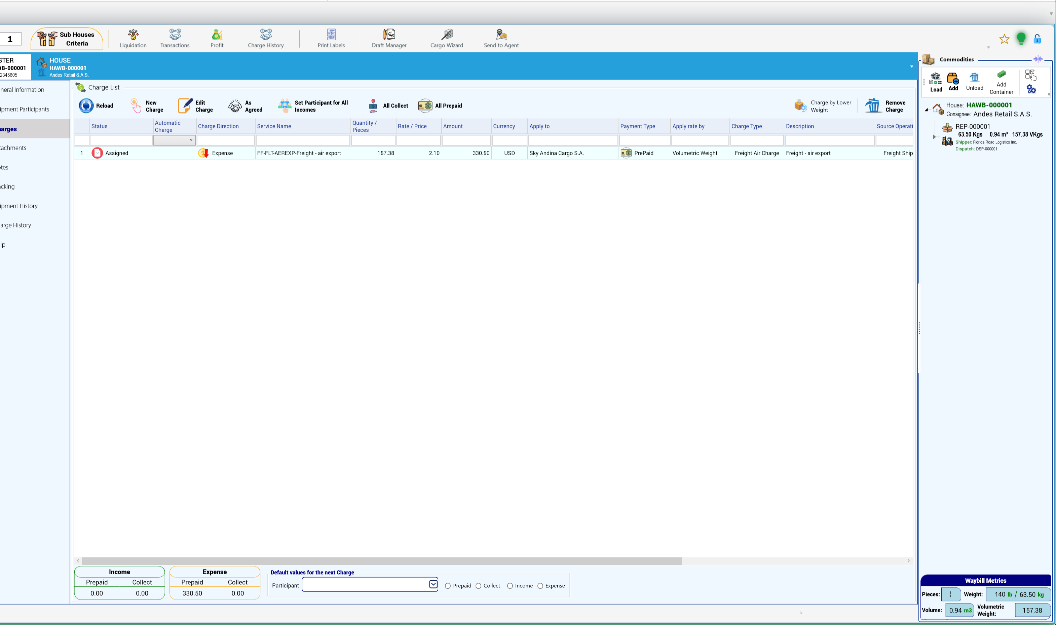Click the blue padlock icon
The width and height of the screenshot is (1056, 625).
[1038, 39]
